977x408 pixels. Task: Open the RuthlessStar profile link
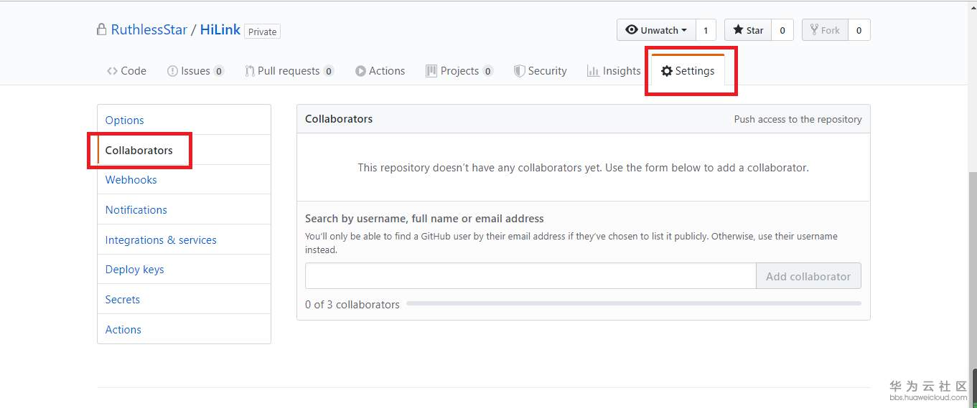click(x=149, y=30)
